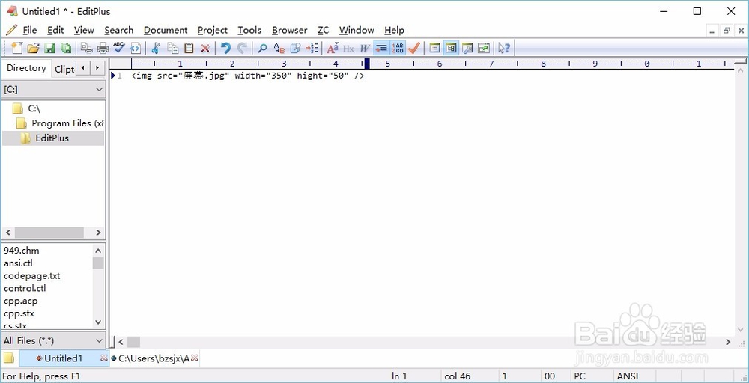The width and height of the screenshot is (749, 383).
Task: Open the View menu
Action: click(x=84, y=30)
